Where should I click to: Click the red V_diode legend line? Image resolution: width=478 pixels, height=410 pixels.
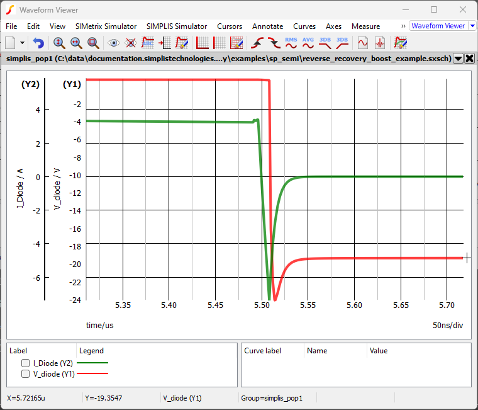92,373
